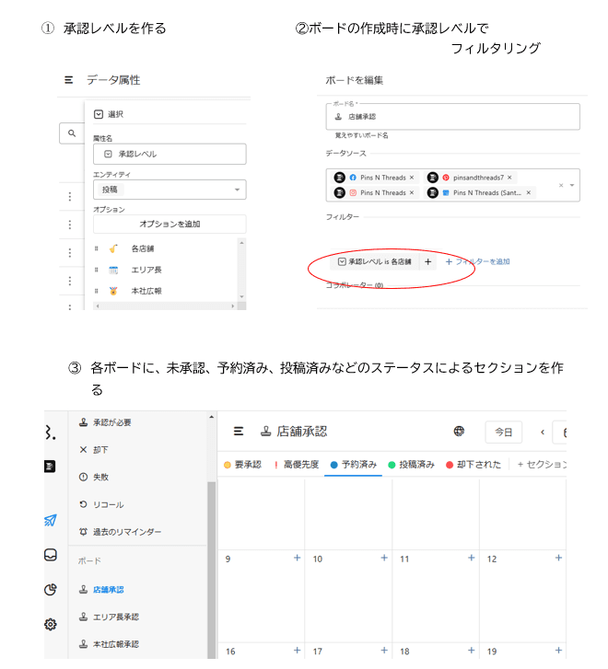Switch to the 予約済み section tab
The width and height of the screenshot is (608, 669).
pos(354,465)
